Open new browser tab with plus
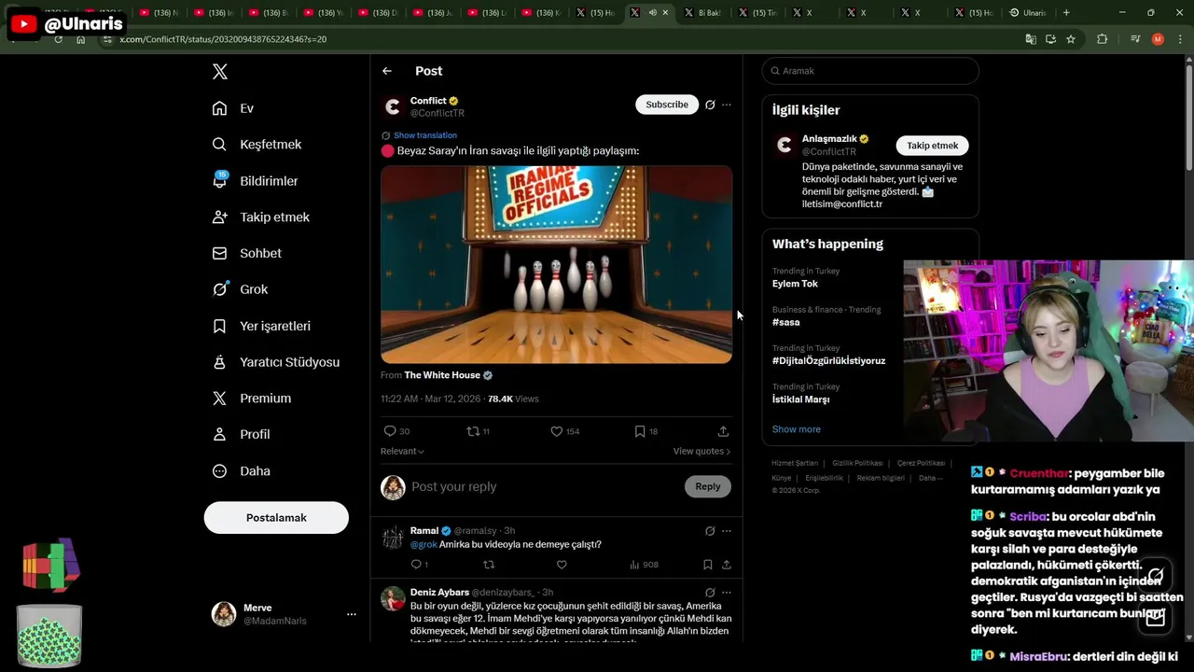 click(x=1066, y=13)
